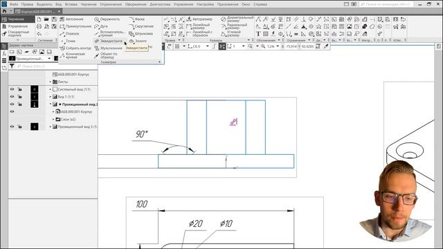Choose the Скругление fillet tool
443x249 pixels.
(141, 26)
